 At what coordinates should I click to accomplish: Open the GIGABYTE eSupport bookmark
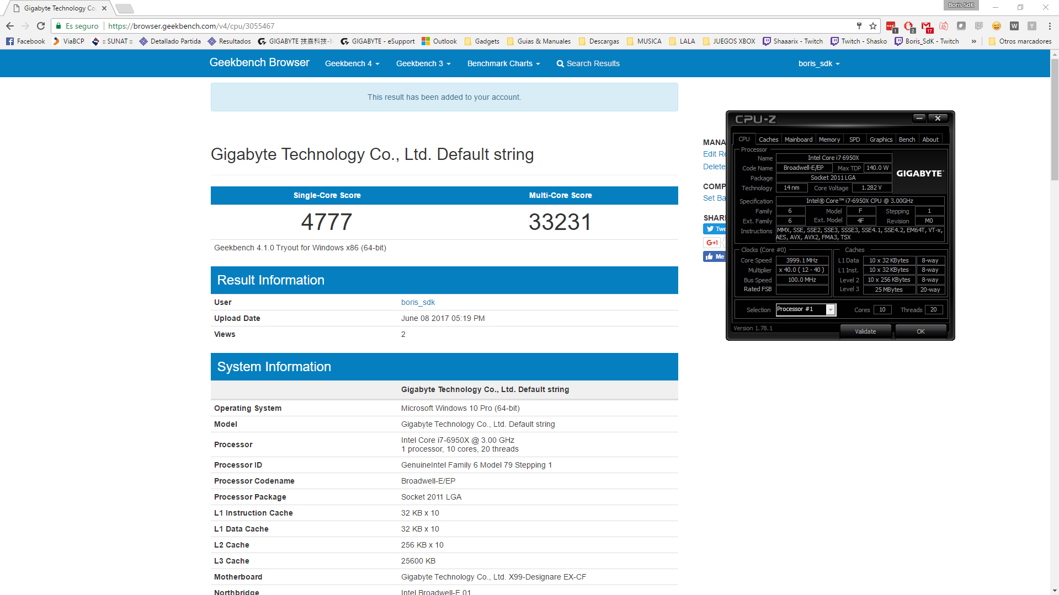[x=377, y=41]
